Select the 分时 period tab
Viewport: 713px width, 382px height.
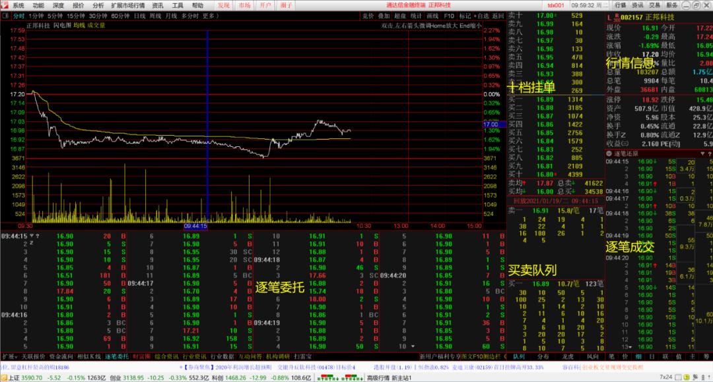(18, 16)
